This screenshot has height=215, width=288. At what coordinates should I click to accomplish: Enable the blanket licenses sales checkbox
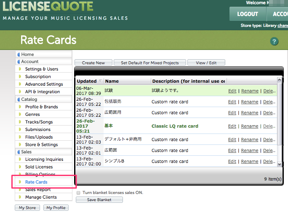[79, 193]
